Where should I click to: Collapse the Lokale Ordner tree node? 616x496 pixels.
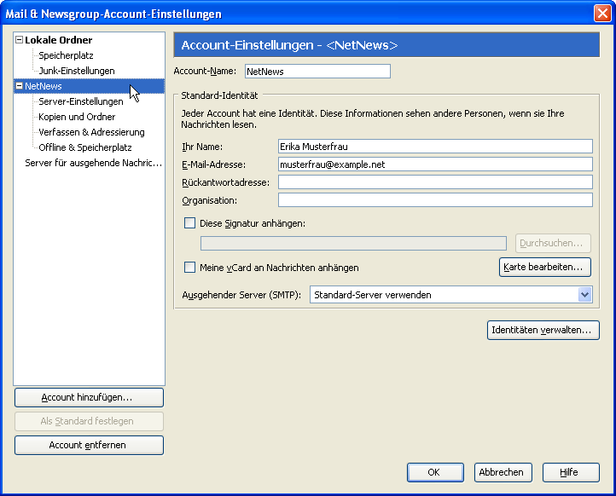tap(20, 40)
